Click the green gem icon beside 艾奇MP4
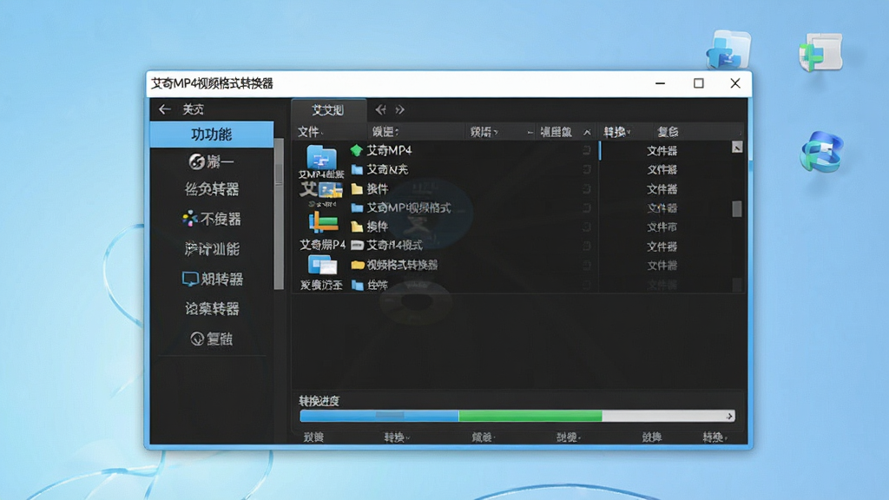 pyautogui.click(x=356, y=150)
